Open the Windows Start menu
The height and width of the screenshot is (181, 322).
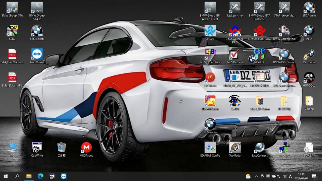tap(5, 176)
